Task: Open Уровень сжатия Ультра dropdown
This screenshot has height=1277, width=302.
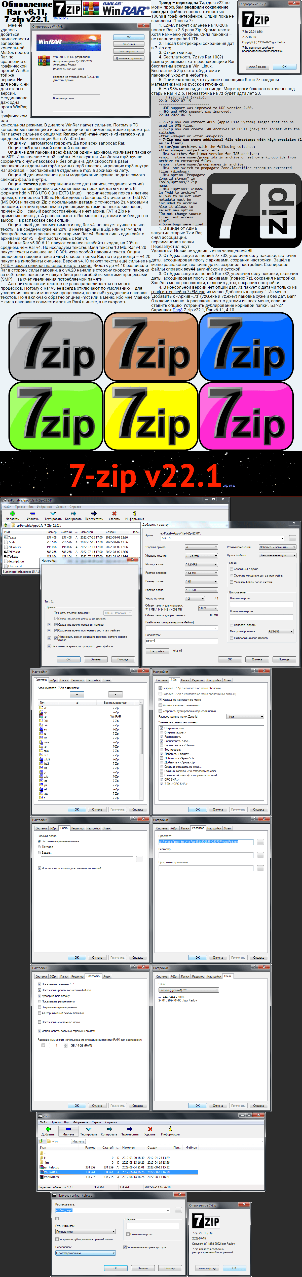Action: 201,556
